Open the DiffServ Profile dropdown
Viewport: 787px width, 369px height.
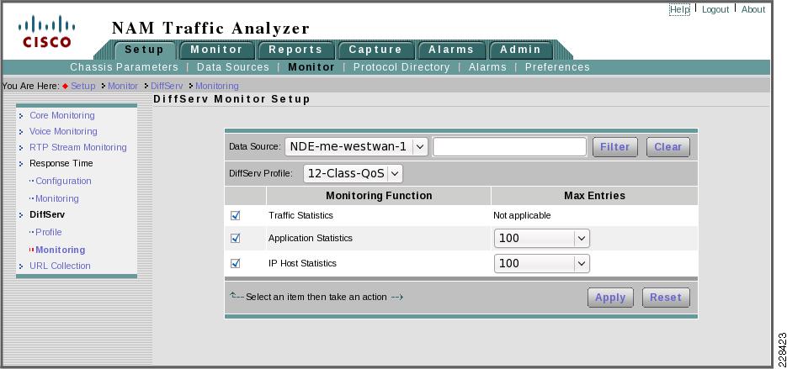pos(353,174)
